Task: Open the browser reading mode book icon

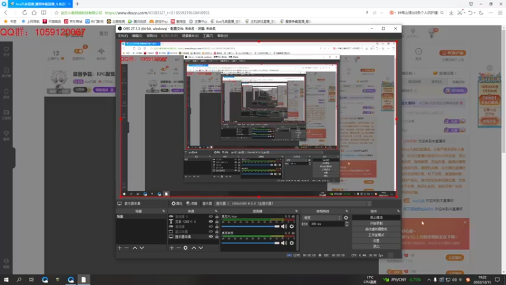Action: pos(44,13)
